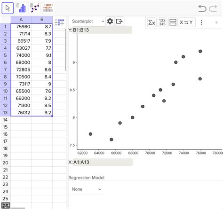Screen dimensions: 223x209
Task: Open the Regression Model None dropdown
Action: tap(87, 189)
